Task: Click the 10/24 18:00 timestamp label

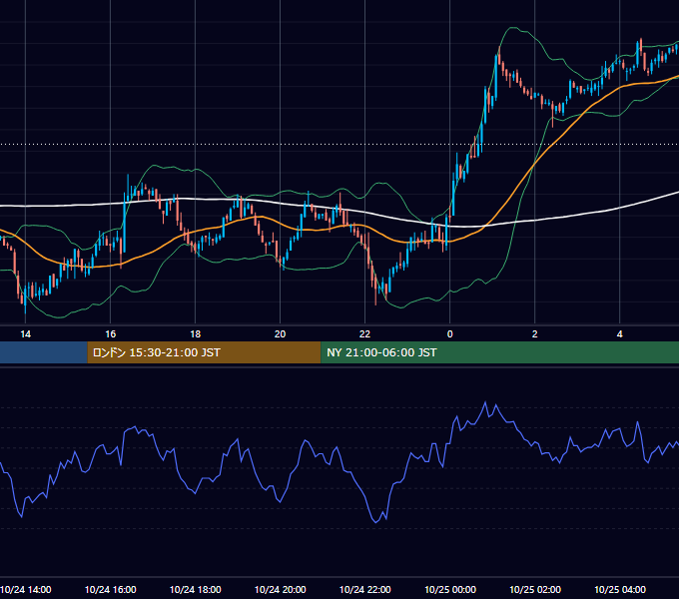Action: click(x=196, y=589)
